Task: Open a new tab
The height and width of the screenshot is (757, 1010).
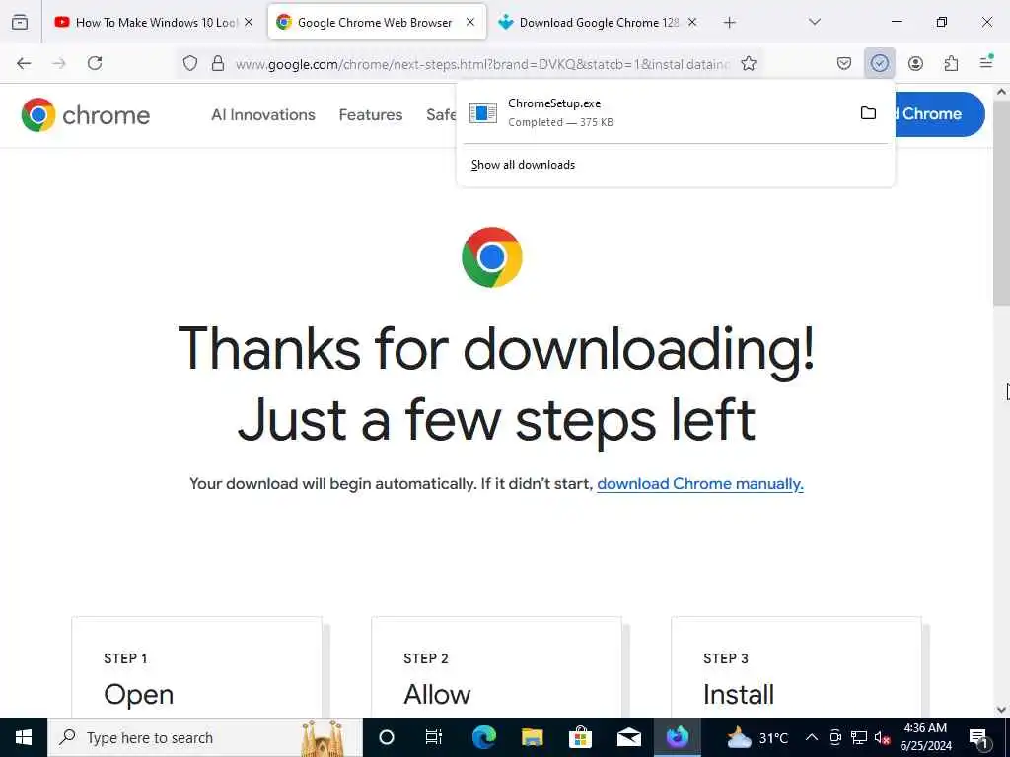Action: [x=729, y=23]
